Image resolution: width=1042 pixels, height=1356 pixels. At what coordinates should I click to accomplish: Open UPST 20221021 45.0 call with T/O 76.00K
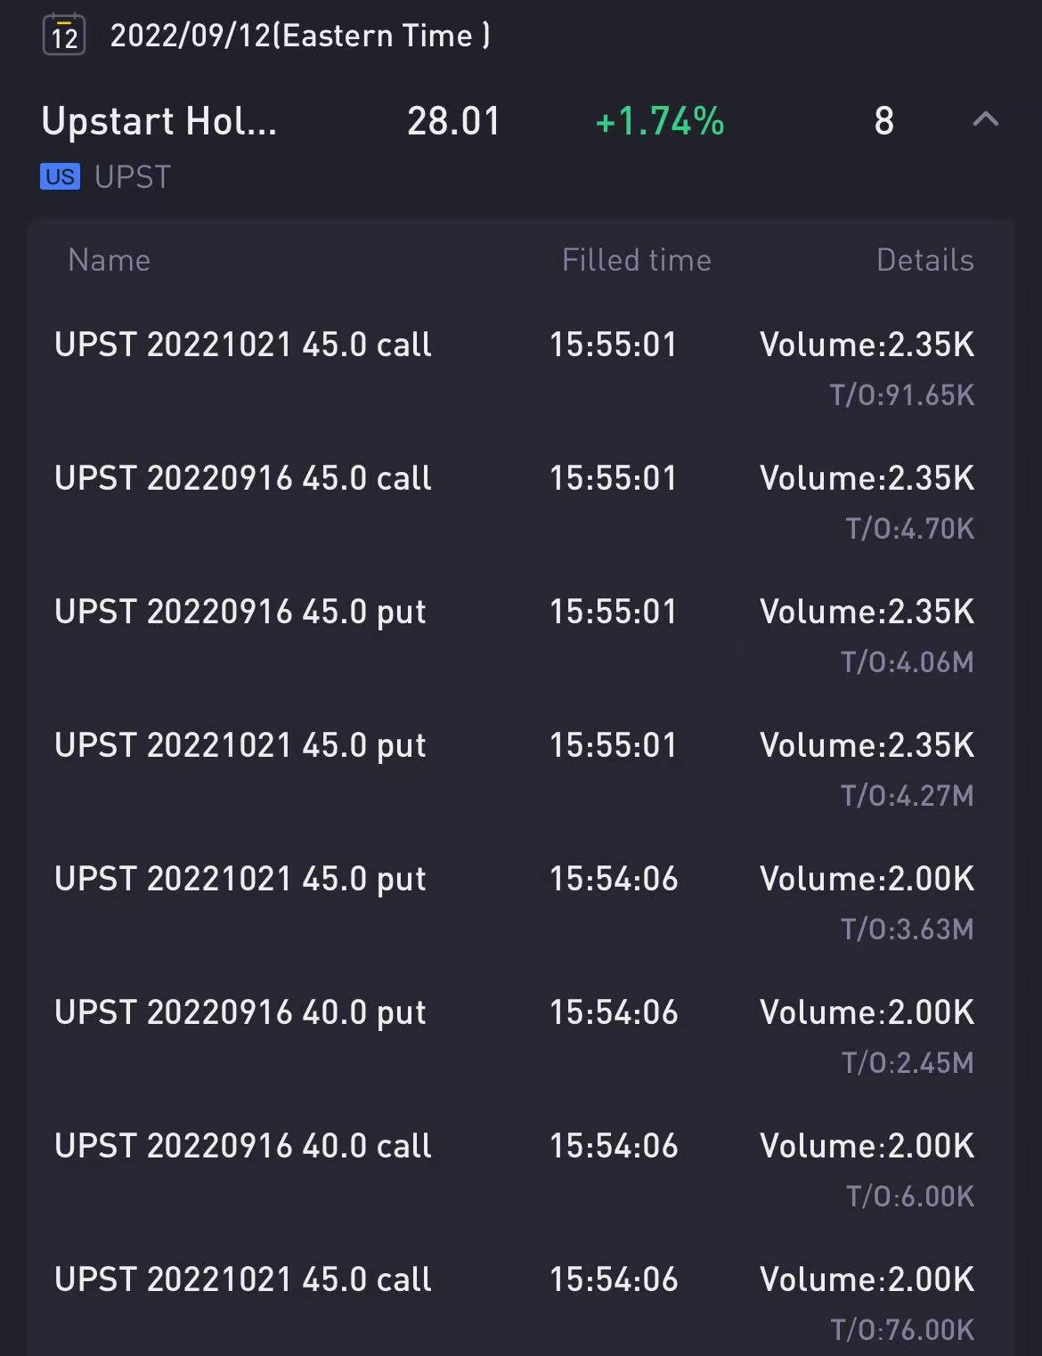243,1280
